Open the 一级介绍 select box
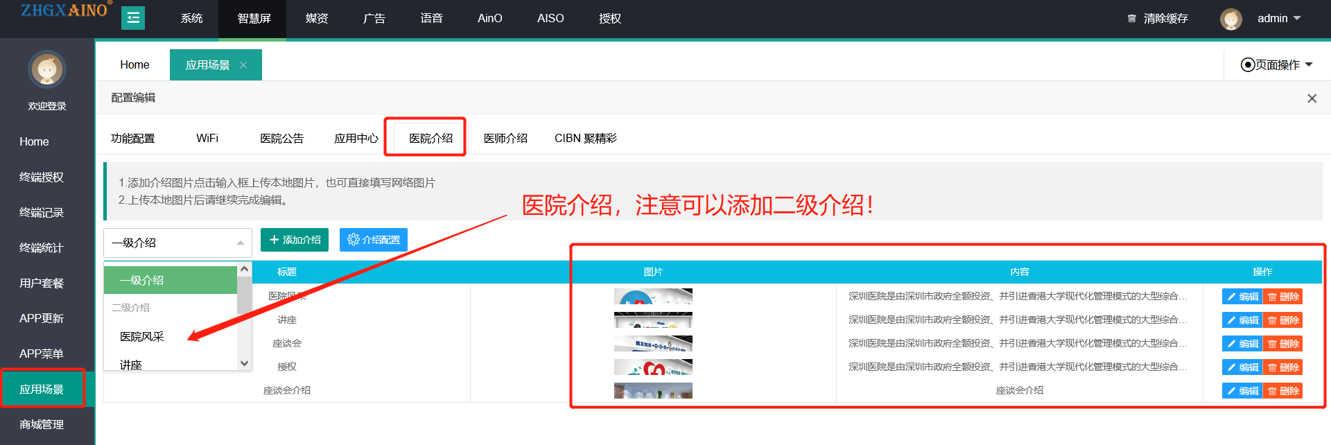 click(177, 243)
